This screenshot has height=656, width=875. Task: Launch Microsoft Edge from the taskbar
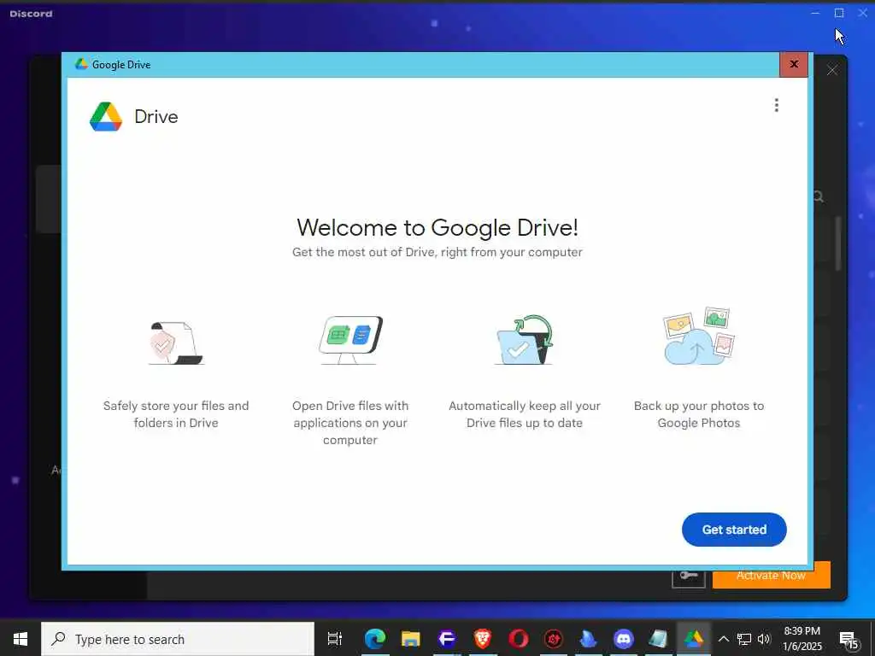pyautogui.click(x=375, y=639)
